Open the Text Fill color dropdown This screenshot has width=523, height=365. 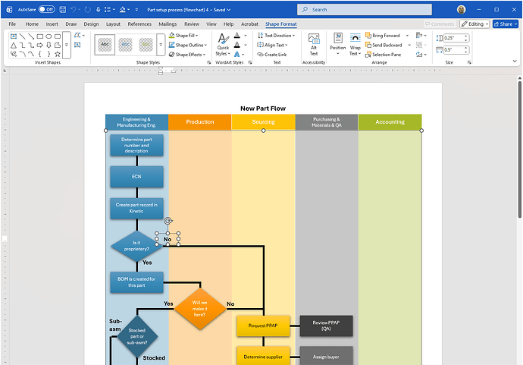coord(246,36)
